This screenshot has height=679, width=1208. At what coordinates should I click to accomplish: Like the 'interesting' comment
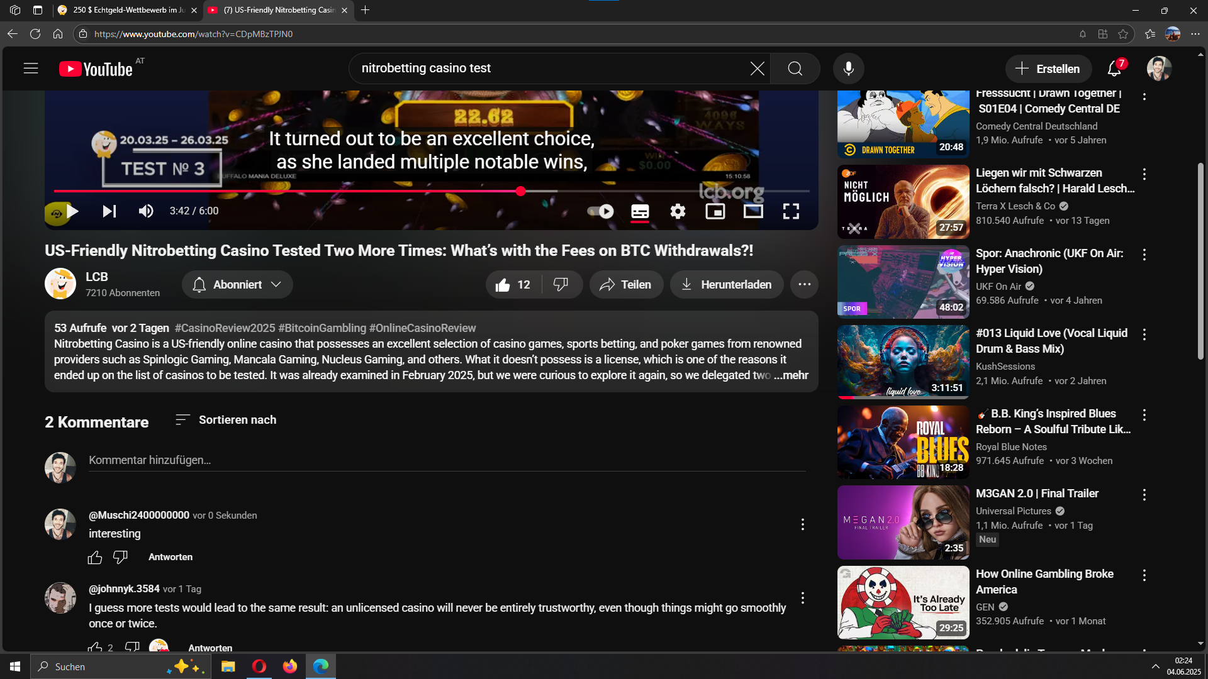pyautogui.click(x=95, y=557)
